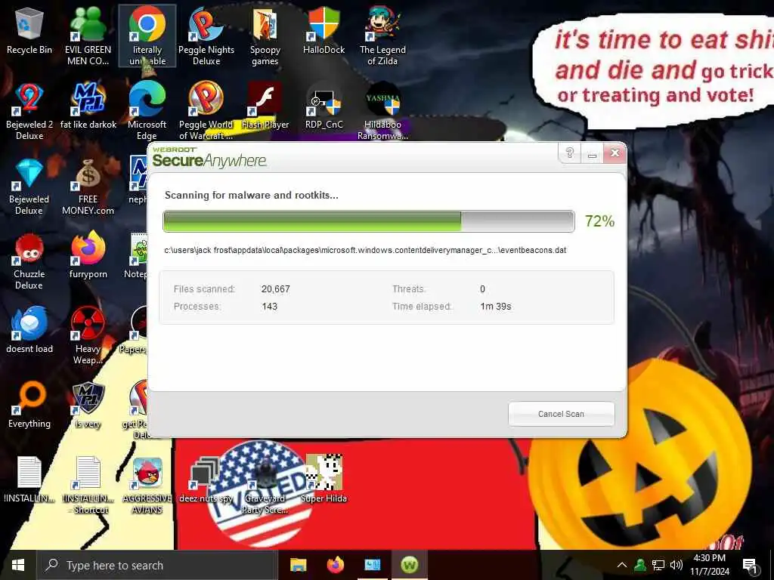Click the scanned file path text
The width and height of the screenshot is (774, 580).
pyautogui.click(x=365, y=250)
